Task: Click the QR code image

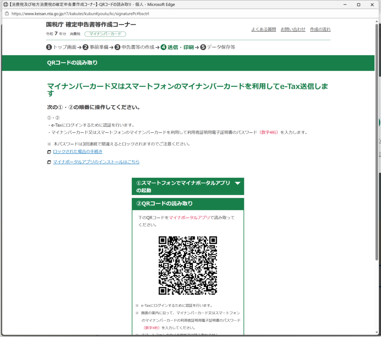Action: point(188,265)
